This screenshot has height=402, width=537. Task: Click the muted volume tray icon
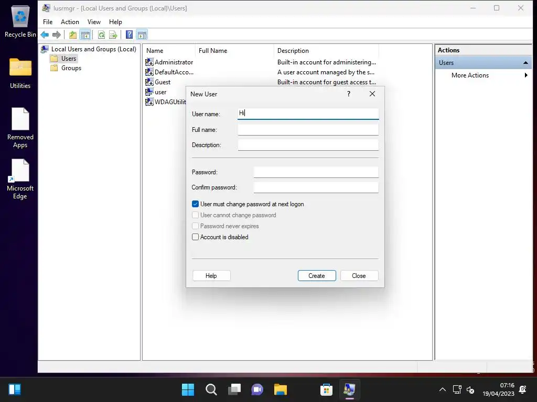(x=470, y=389)
